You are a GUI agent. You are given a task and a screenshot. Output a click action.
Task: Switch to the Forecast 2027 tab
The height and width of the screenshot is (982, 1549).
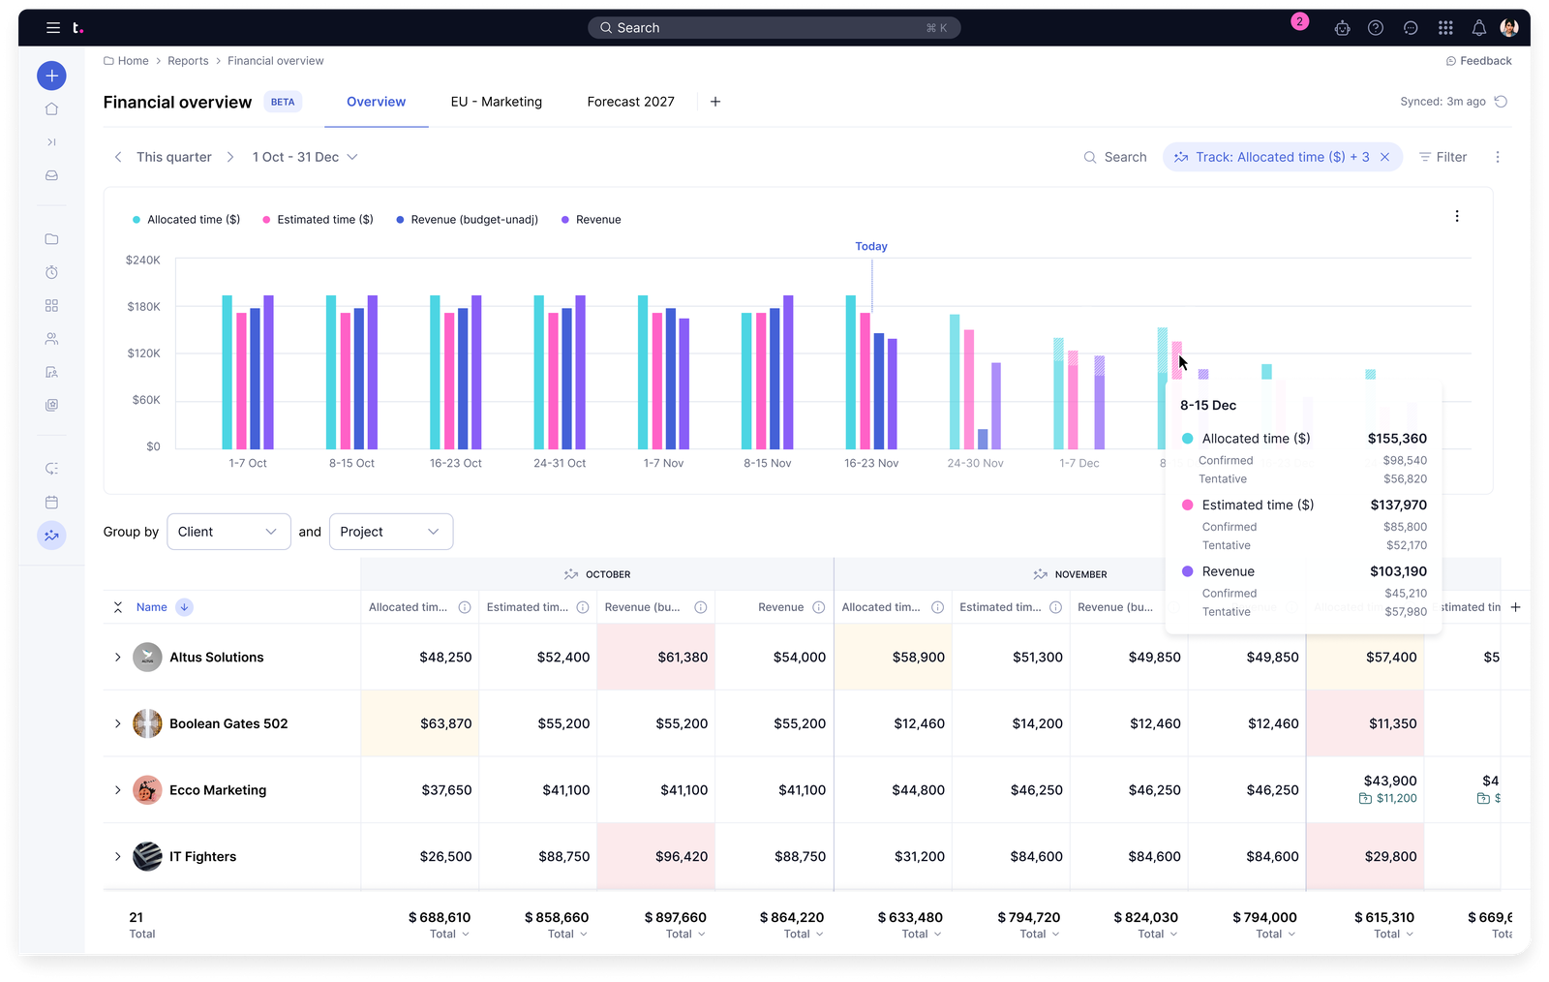click(631, 102)
